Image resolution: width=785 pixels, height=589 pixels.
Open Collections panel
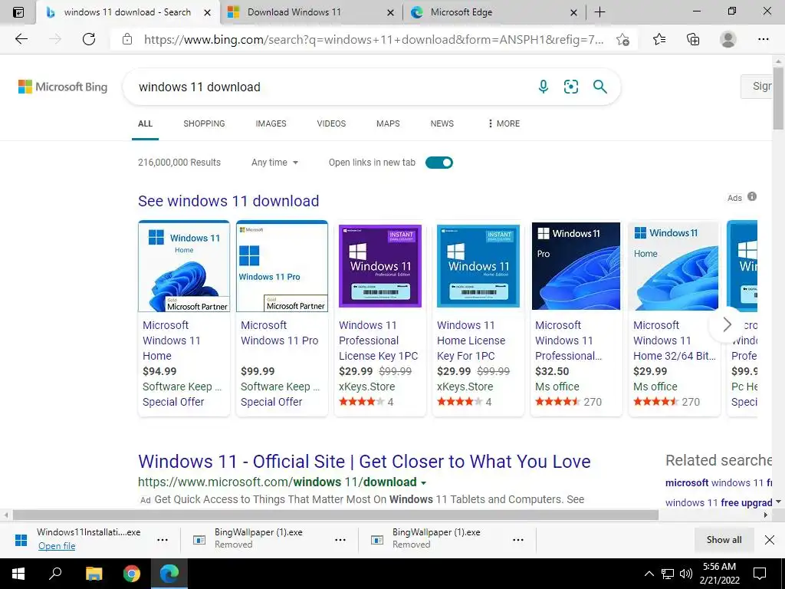(693, 39)
